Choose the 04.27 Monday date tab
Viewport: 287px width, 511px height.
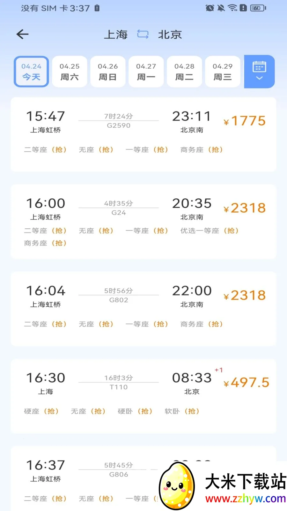(x=146, y=72)
